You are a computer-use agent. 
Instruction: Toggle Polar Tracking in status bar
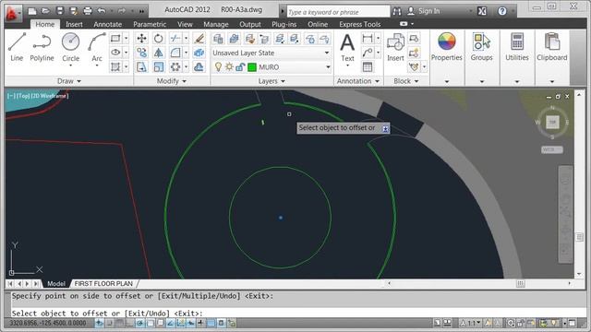(139, 323)
